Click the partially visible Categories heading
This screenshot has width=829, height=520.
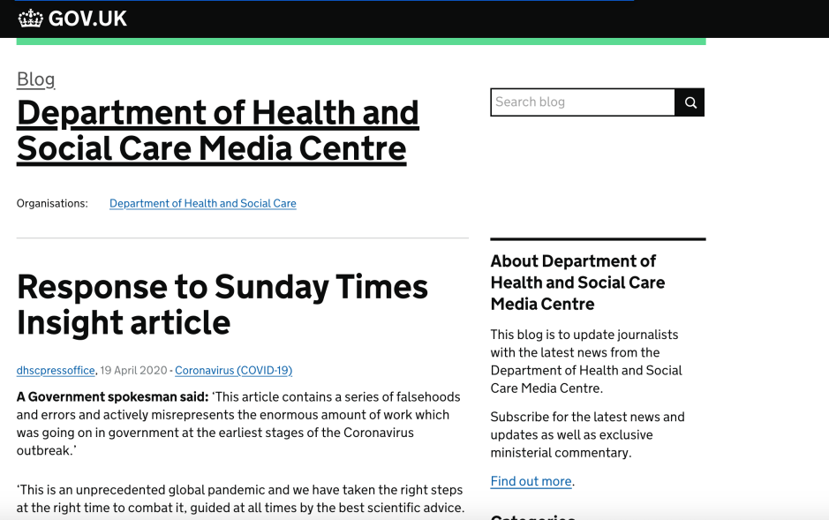coord(533,516)
